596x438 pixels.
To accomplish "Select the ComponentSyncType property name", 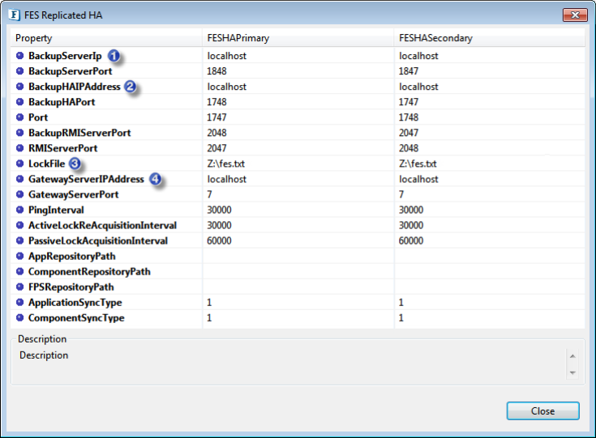I will click(x=76, y=317).
